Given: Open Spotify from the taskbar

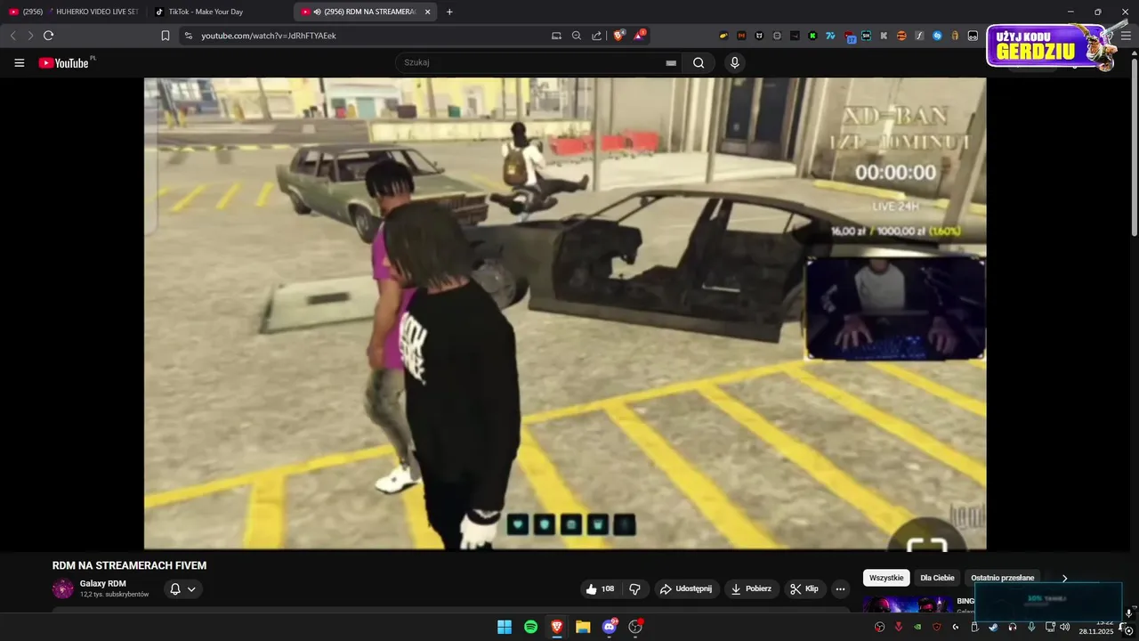Looking at the screenshot, I should pyautogui.click(x=530, y=627).
